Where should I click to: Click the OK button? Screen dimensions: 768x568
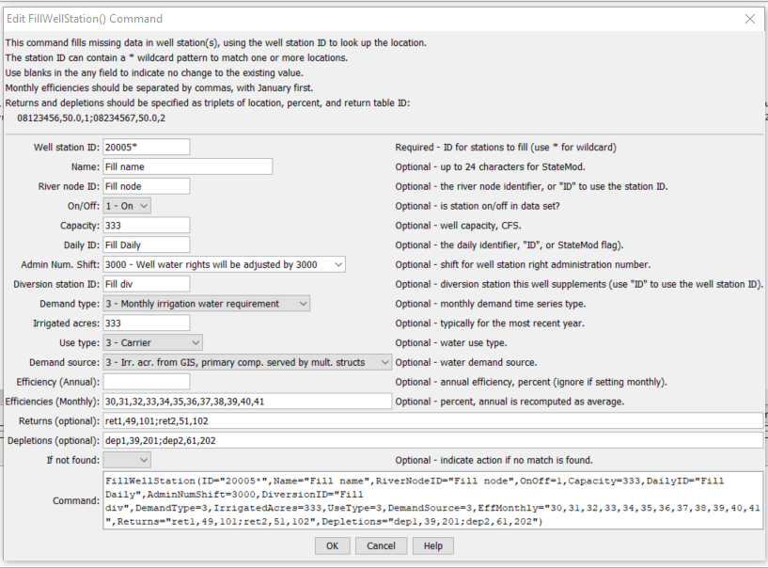click(333, 546)
